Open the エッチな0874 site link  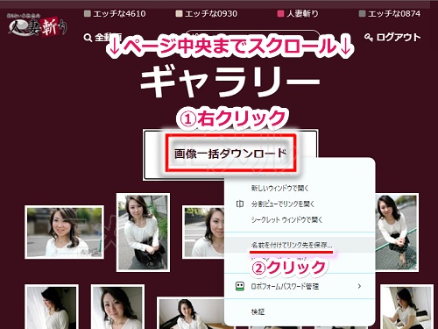click(390, 14)
